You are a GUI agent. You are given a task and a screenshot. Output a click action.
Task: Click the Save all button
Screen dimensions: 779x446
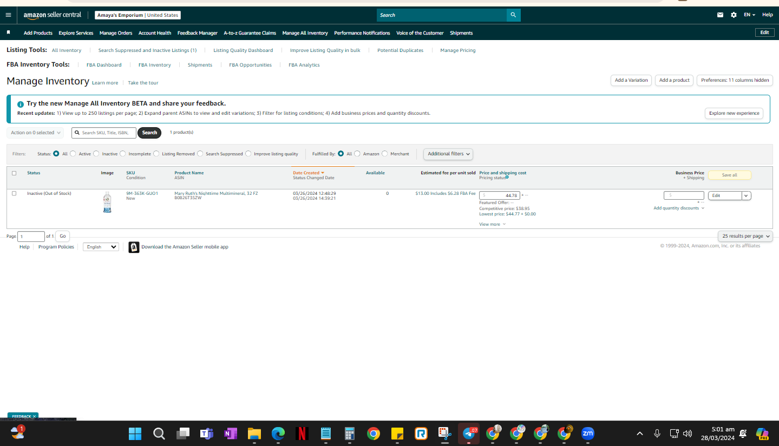click(730, 175)
